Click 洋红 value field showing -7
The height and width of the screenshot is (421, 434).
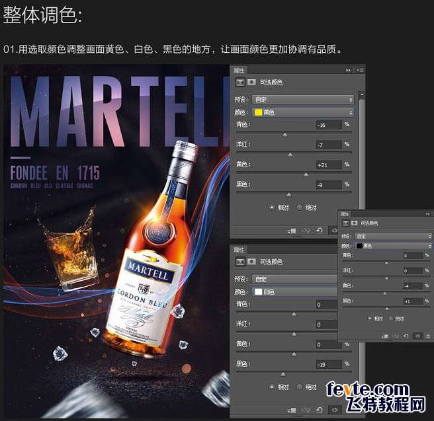click(329, 145)
